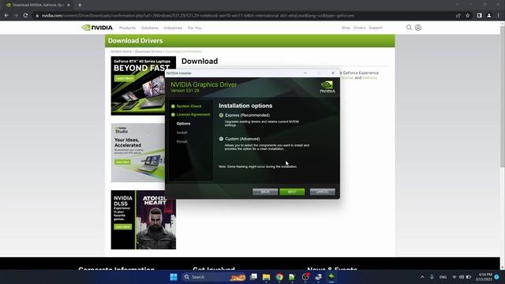
Task: Close the Download NVIDIA GeForce browser tab
Action: pos(69,5)
